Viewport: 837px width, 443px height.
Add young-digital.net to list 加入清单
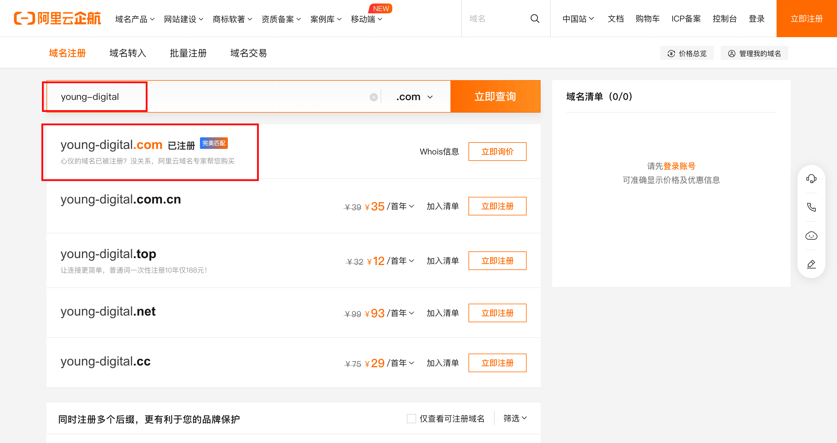point(443,313)
